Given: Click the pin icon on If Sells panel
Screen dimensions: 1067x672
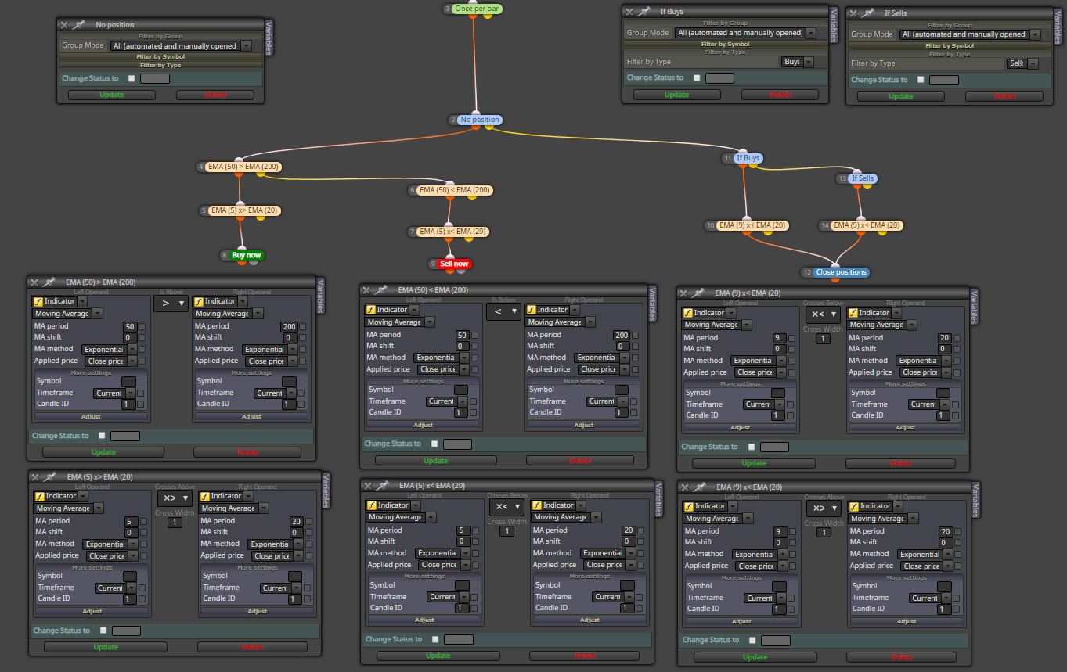Looking at the screenshot, I should 868,13.
